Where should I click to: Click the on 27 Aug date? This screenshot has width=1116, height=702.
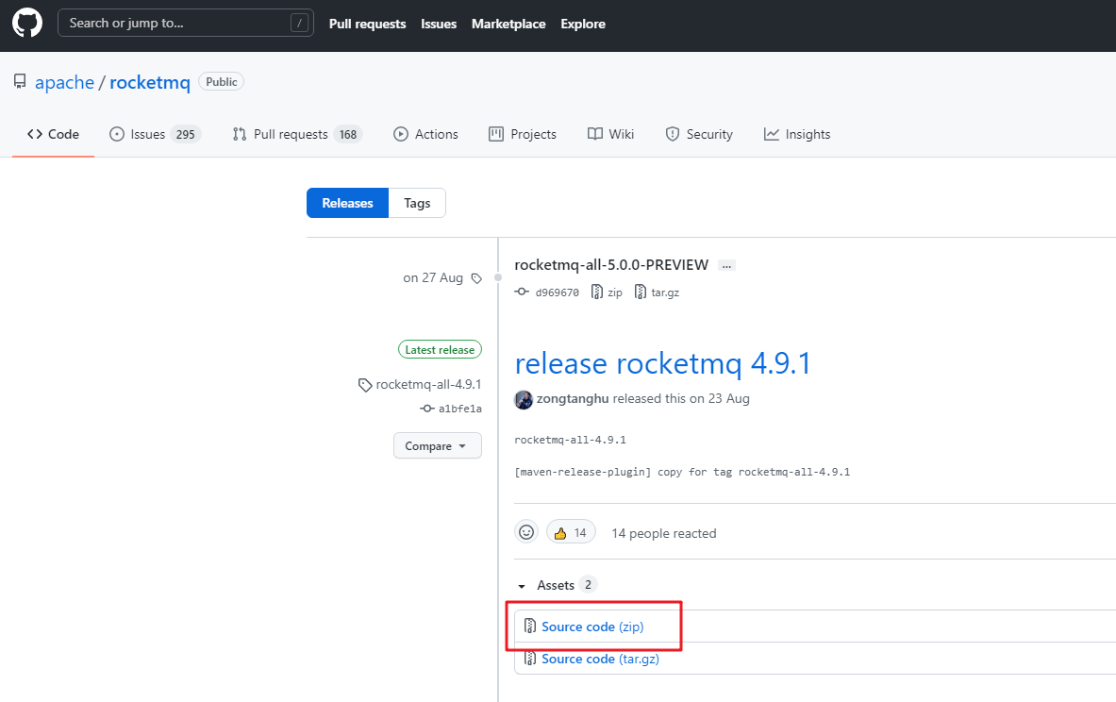tap(433, 277)
